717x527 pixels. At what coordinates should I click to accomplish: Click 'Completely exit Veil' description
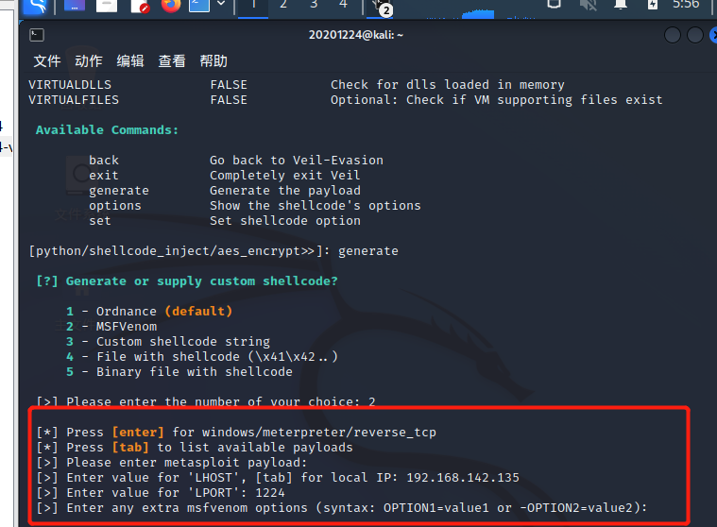click(285, 176)
